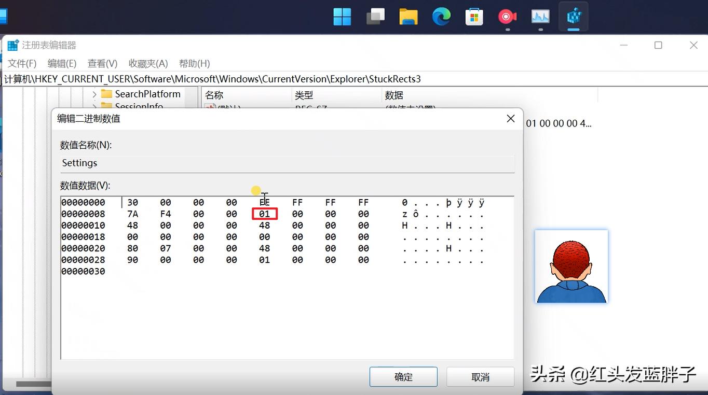Launch Resource Monitor from the taskbar
Screen dimensions: 708x395
click(540, 17)
